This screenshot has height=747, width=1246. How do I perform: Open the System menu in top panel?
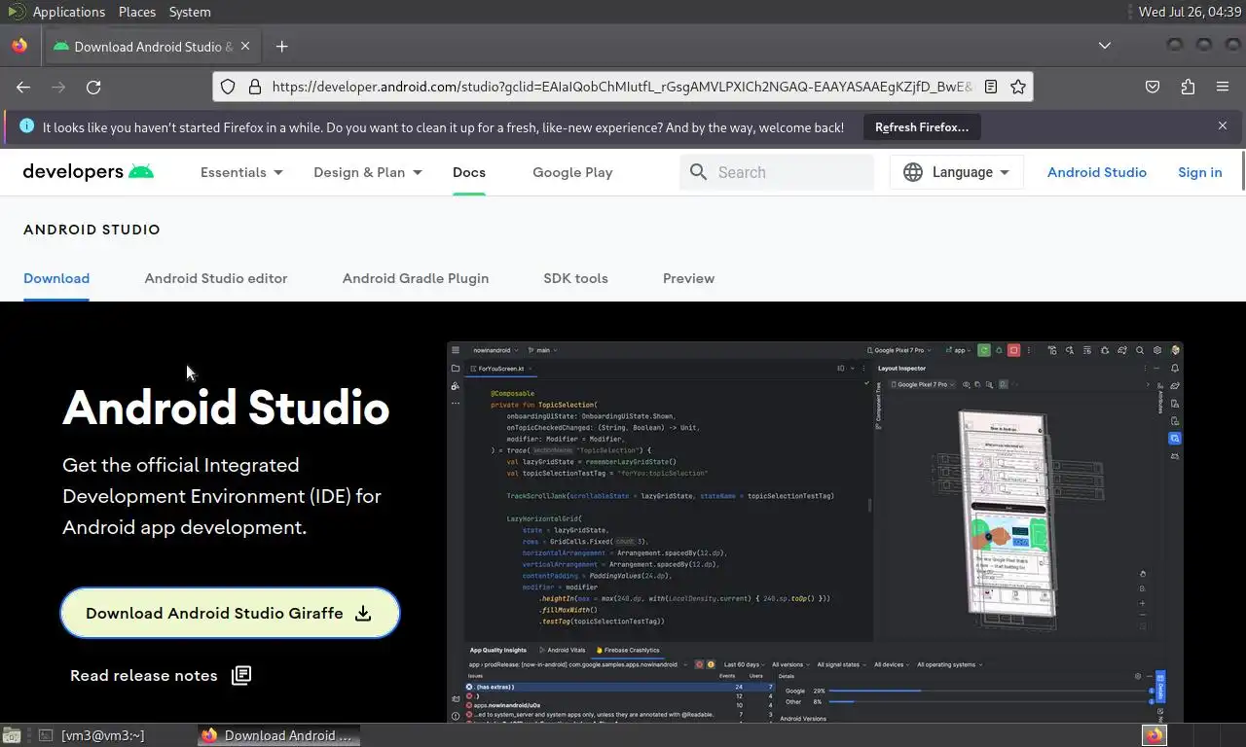190,12
